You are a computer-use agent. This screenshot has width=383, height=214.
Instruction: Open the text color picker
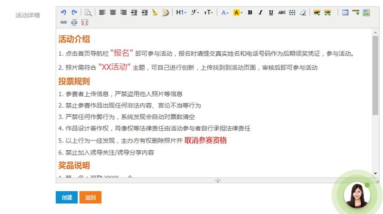pyautogui.click(x=225, y=13)
